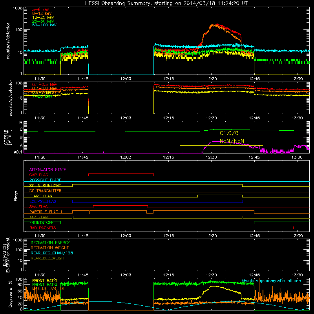Click the C1.0/0 flare class annotation
This screenshot has width=314, height=314.
tap(229, 133)
